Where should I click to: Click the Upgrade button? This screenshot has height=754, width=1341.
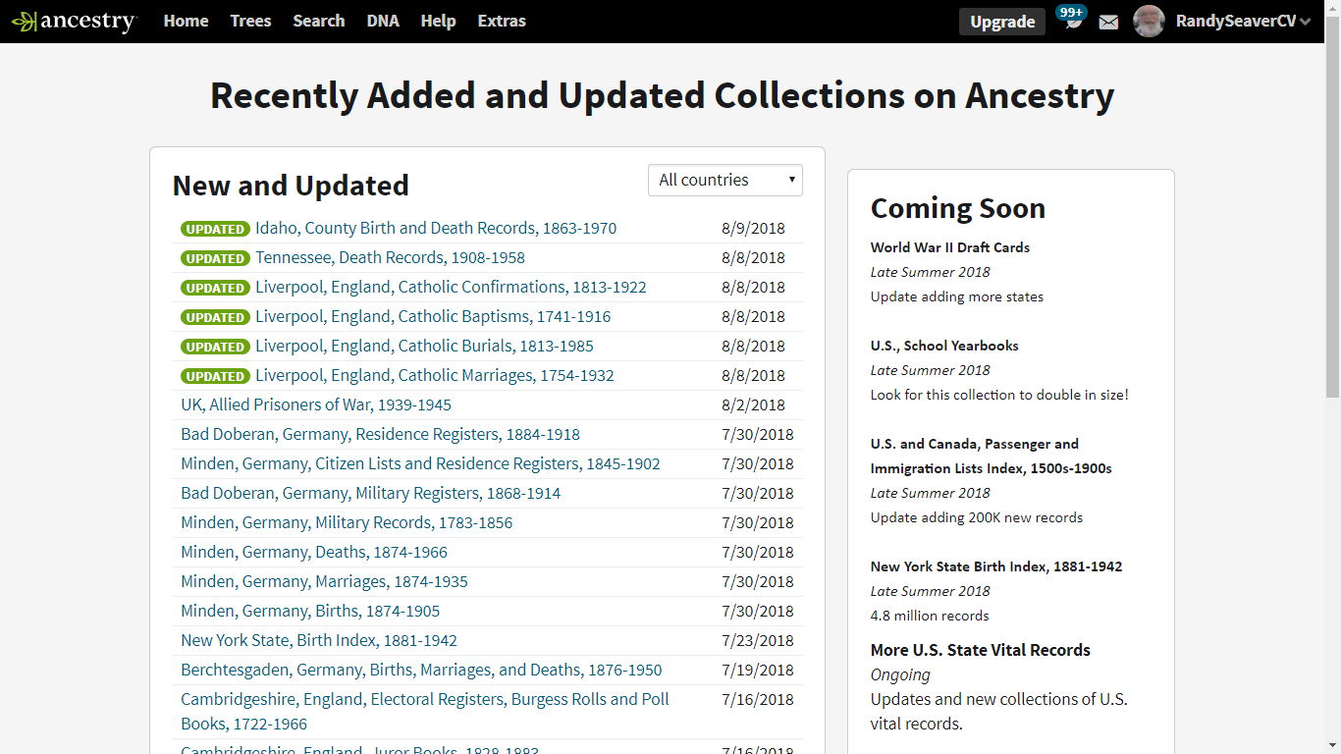tap(1001, 21)
